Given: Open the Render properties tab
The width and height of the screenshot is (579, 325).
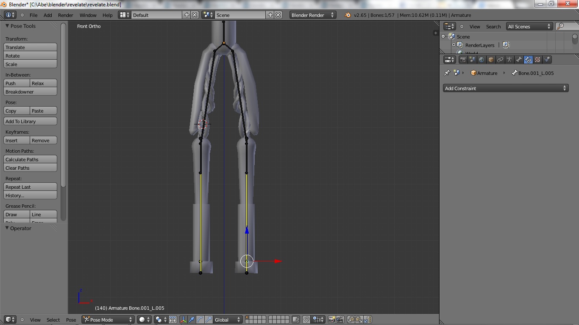Looking at the screenshot, I should click(x=463, y=60).
